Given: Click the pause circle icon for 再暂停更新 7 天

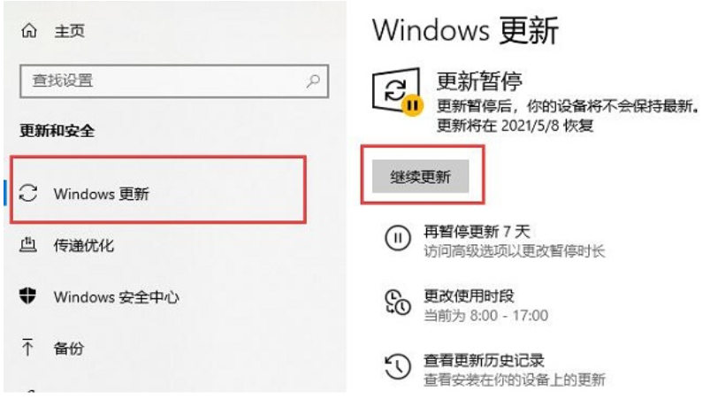Looking at the screenshot, I should click(x=398, y=238).
